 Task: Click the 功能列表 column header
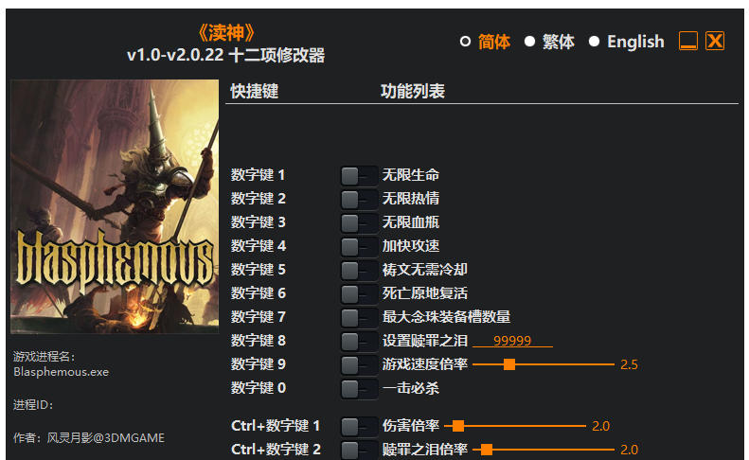413,91
